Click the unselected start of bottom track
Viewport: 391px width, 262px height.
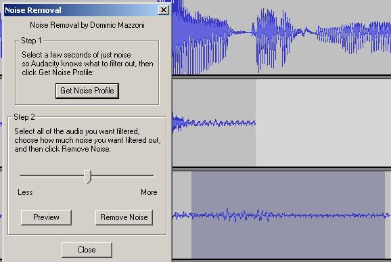coord(182,215)
